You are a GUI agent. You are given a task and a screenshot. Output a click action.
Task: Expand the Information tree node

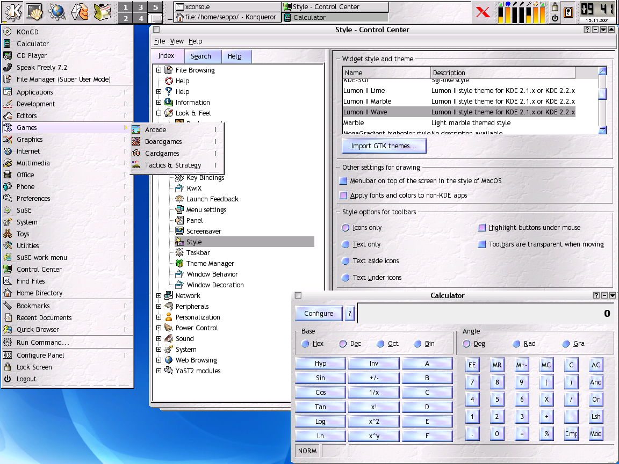[159, 102]
